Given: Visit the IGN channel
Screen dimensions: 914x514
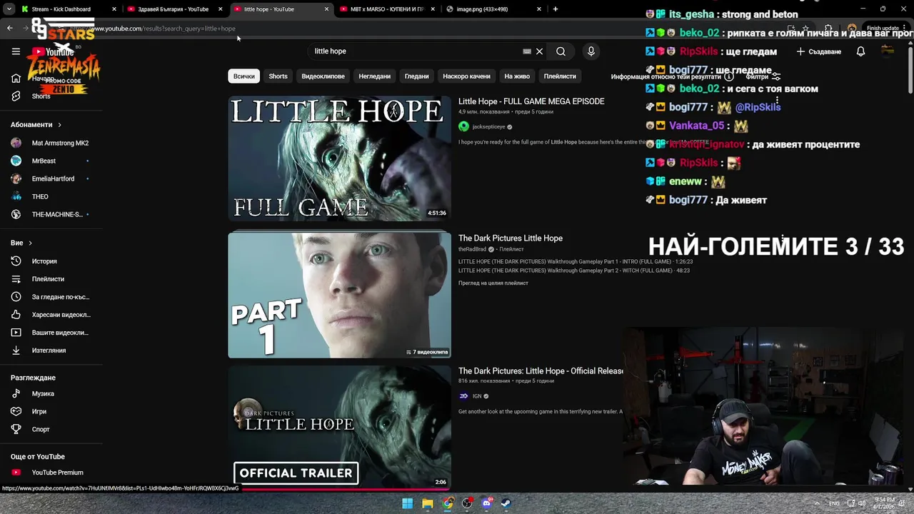Looking at the screenshot, I should click(476, 396).
